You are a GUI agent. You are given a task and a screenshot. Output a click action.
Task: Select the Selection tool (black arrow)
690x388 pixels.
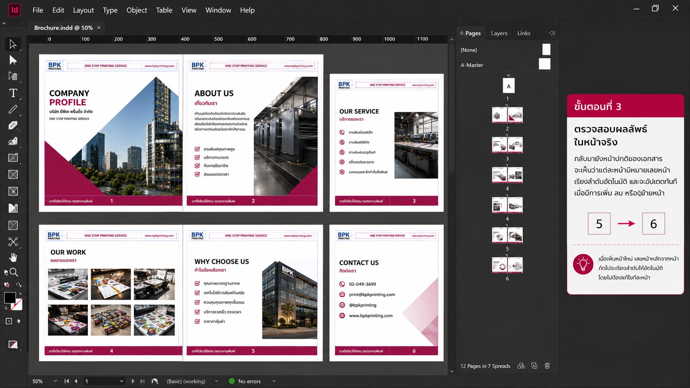[13, 44]
